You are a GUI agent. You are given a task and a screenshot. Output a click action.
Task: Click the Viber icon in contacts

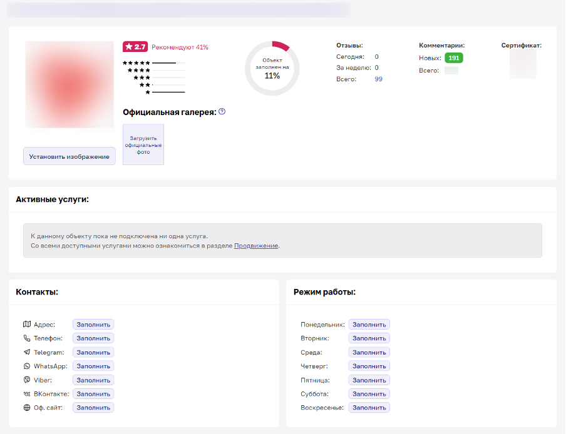click(x=27, y=380)
